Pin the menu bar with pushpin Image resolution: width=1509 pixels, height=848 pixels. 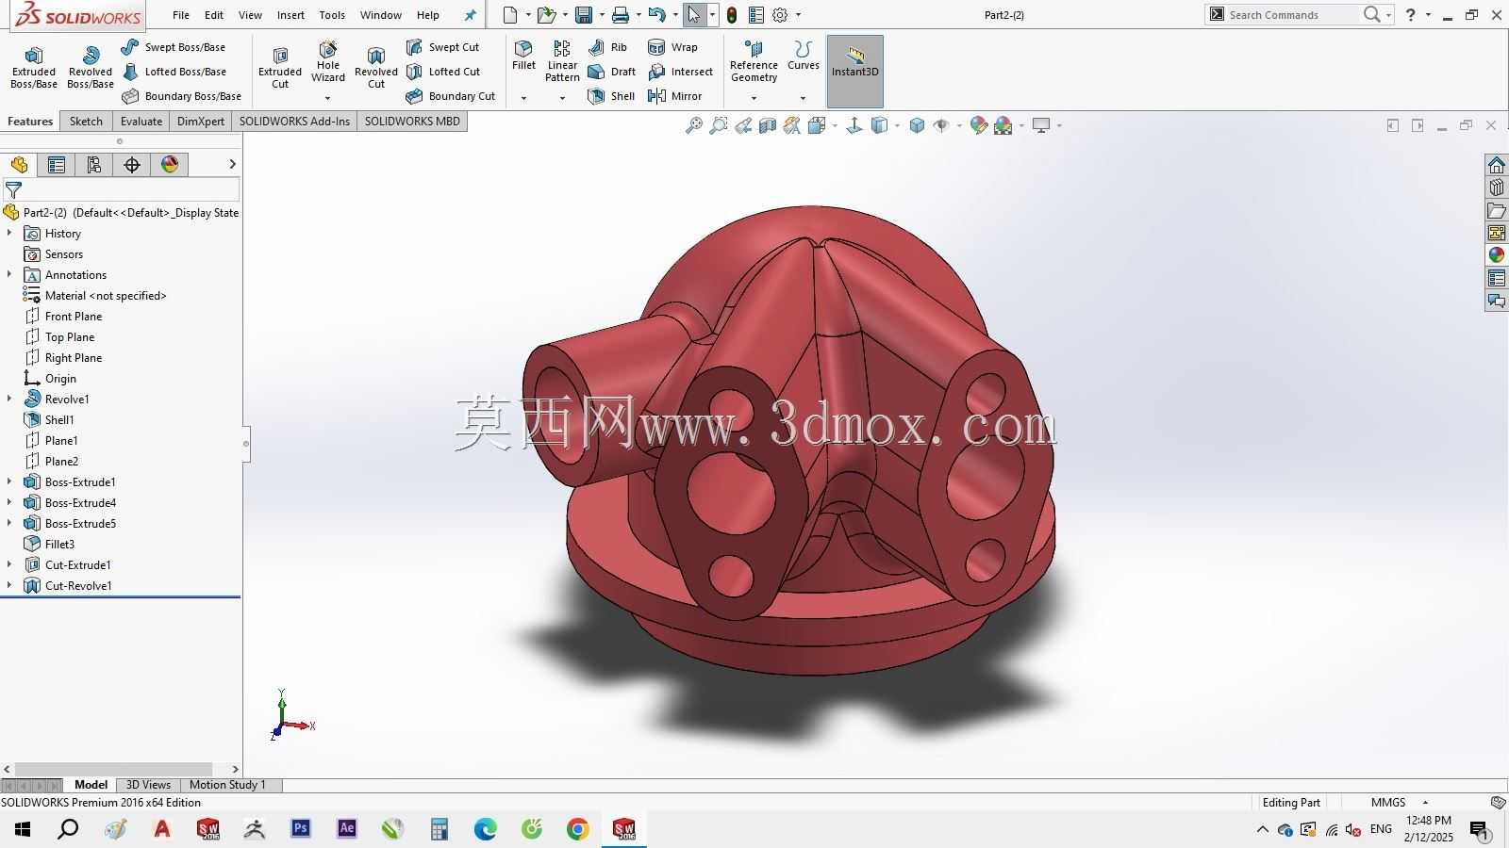tap(471, 15)
